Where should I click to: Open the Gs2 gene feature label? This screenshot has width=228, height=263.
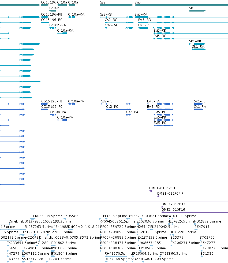[103, 2]
